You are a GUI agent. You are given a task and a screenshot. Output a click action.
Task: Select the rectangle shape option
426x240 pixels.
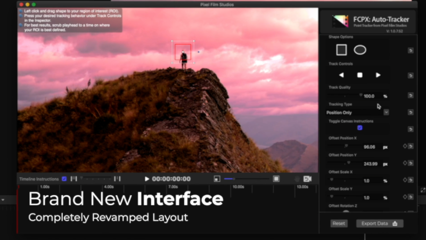tap(341, 50)
